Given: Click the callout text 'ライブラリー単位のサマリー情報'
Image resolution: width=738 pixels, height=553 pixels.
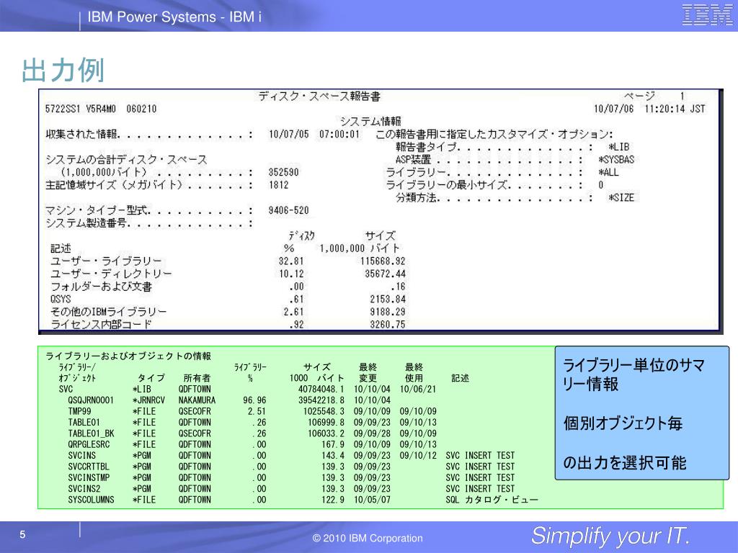Looking at the screenshot, I should pyautogui.click(x=634, y=374).
